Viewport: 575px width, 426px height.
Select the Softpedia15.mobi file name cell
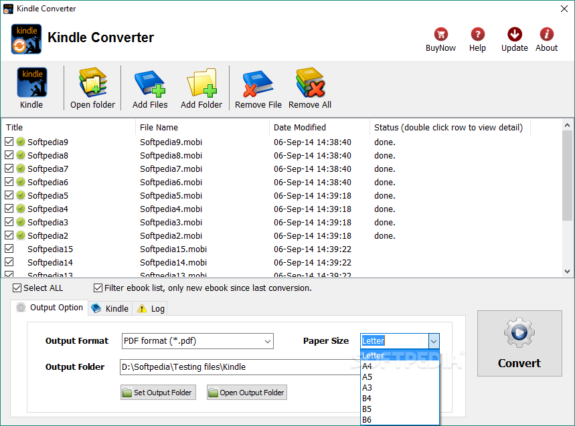(x=173, y=249)
